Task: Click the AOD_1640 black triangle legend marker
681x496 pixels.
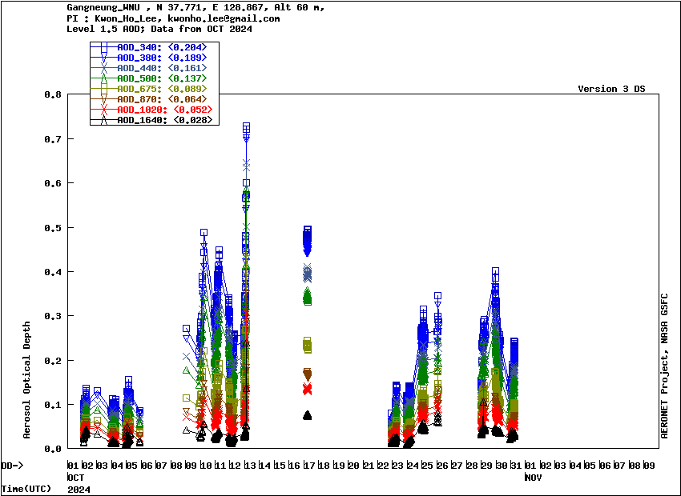Action: [x=104, y=120]
